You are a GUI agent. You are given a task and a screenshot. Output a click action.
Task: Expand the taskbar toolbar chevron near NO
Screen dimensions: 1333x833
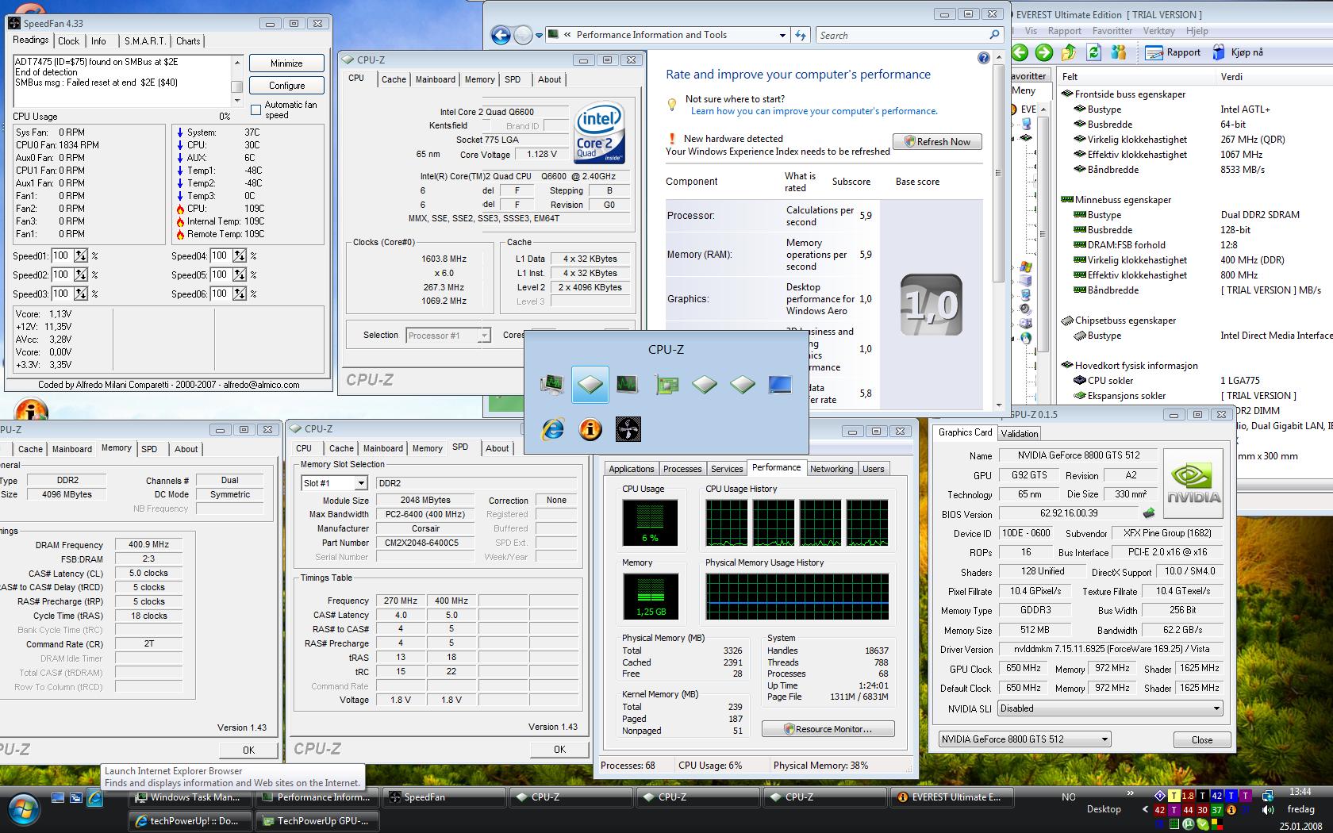1130,793
